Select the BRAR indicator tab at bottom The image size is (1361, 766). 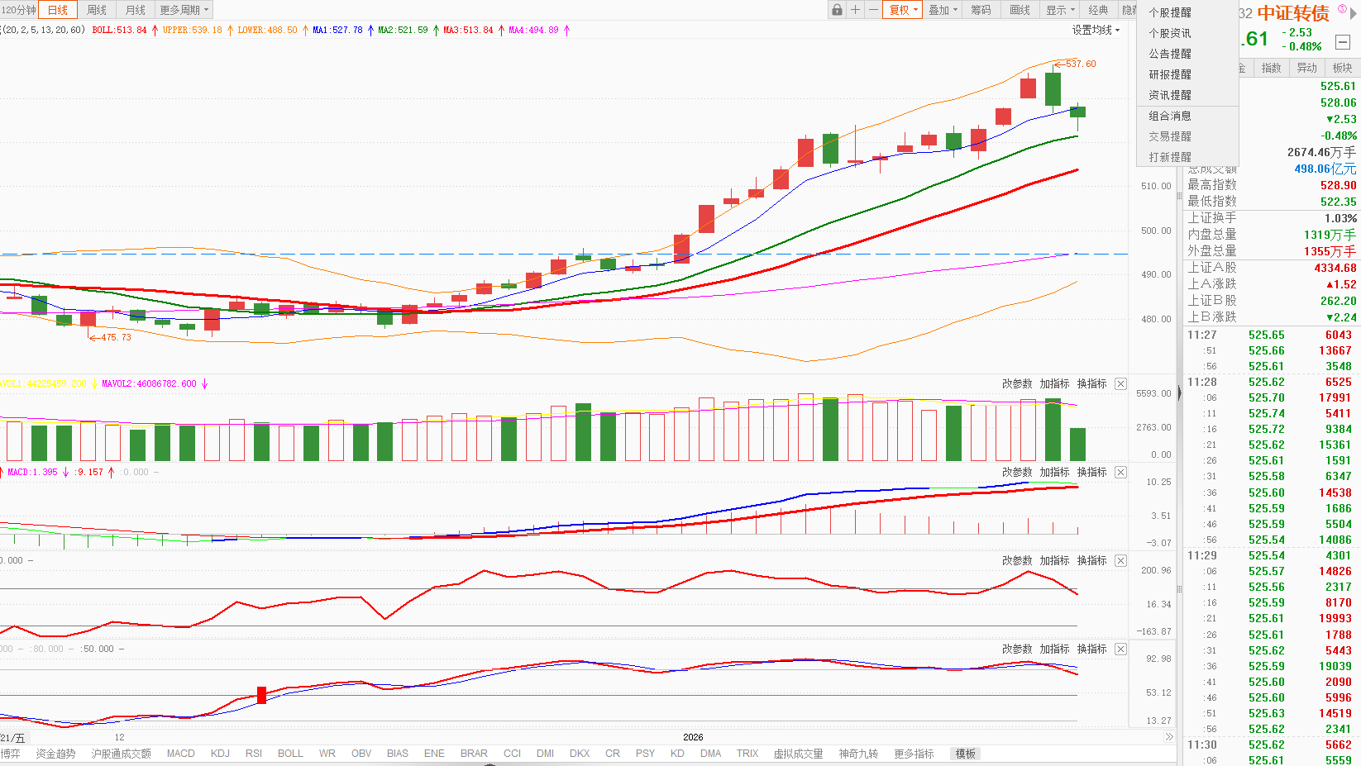(x=474, y=754)
